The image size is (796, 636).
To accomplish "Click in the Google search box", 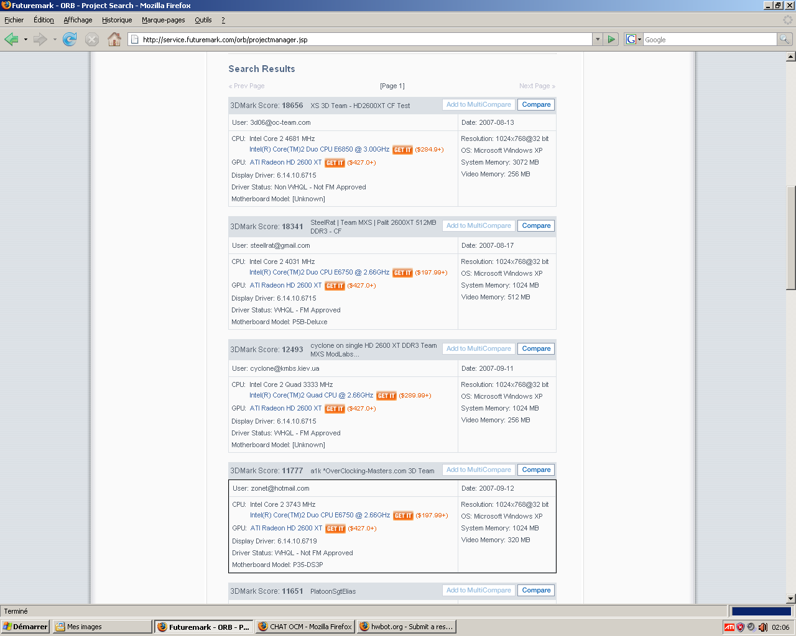I will tap(710, 40).
